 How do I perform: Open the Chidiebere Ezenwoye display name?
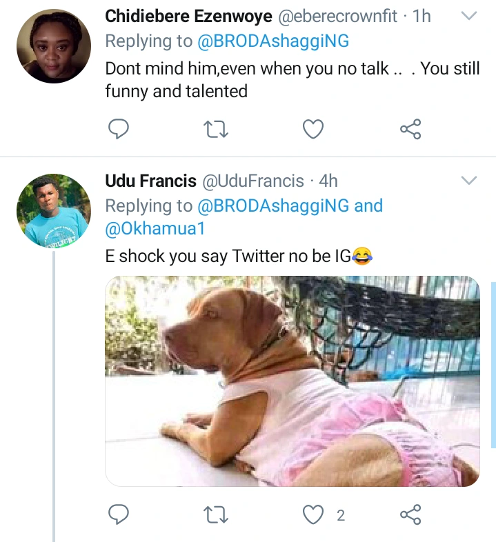pyautogui.click(x=188, y=15)
